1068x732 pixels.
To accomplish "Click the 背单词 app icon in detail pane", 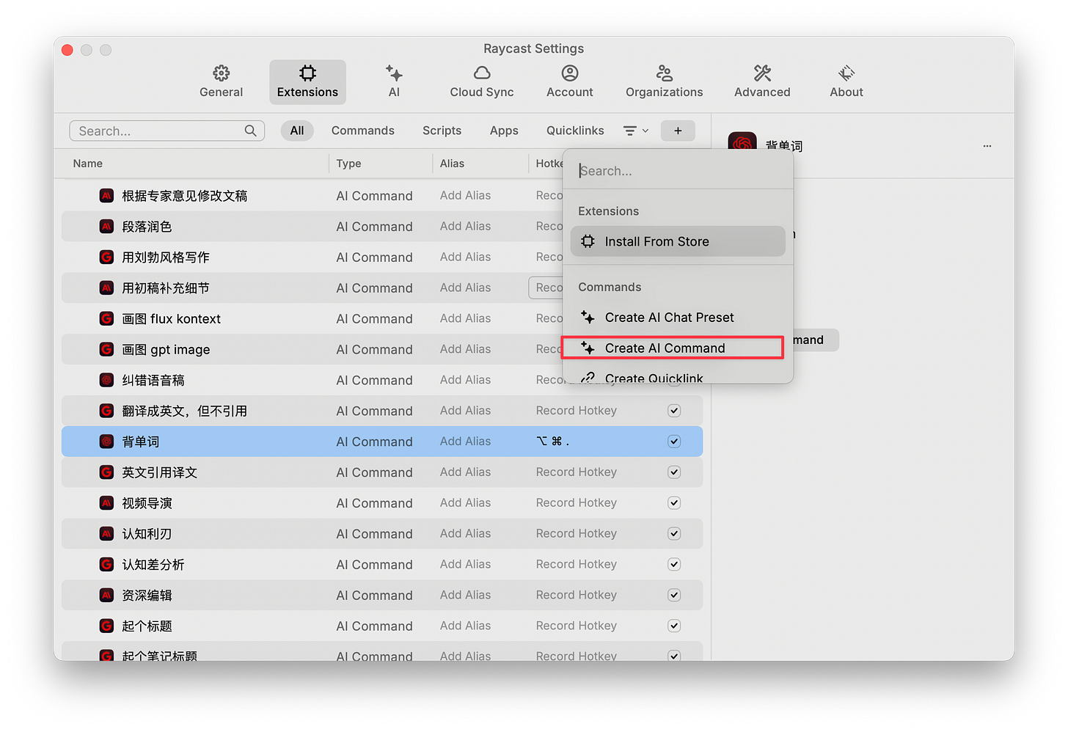I will point(742,142).
